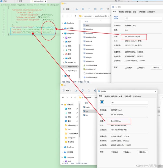
Task: Click AppData breadcrumb in VS Code
Action: tap(21, 5)
